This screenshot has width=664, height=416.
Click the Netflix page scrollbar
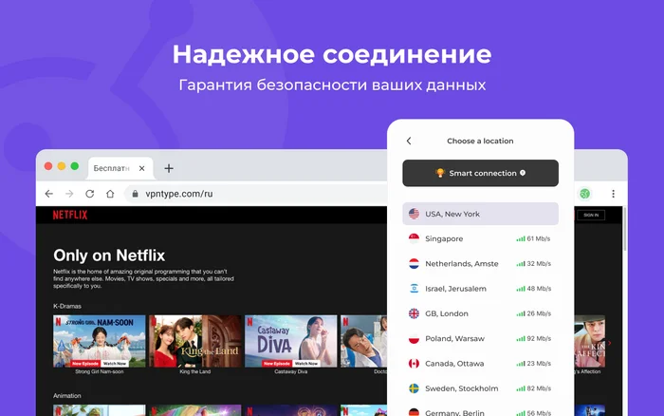point(624,229)
